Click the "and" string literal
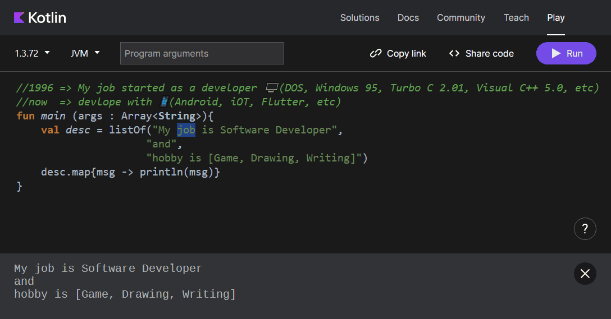This screenshot has width=611, height=319. (x=161, y=144)
